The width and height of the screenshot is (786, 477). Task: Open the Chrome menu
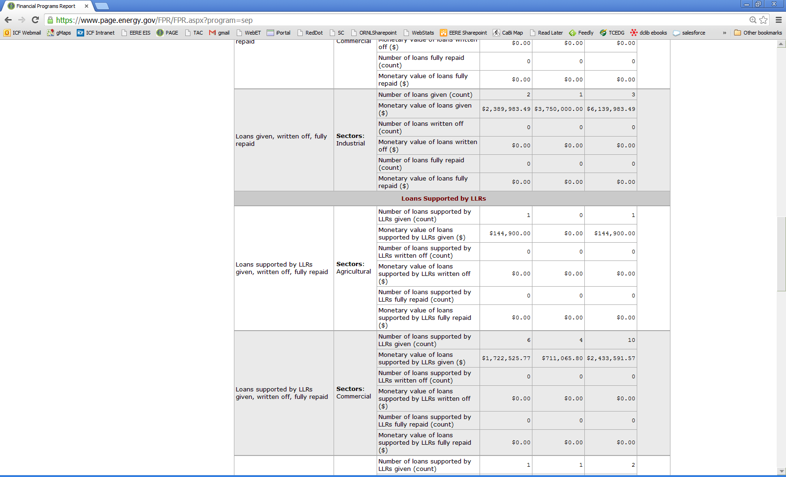[779, 20]
